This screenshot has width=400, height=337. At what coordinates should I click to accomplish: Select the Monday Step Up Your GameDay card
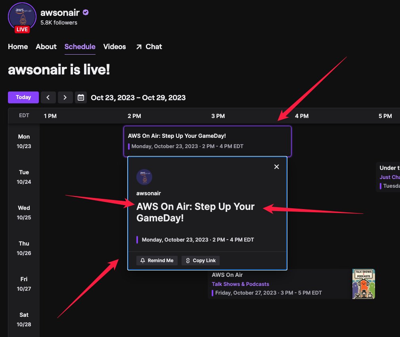tap(207, 141)
